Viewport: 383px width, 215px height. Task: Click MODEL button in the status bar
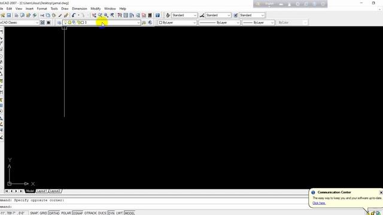coord(129,213)
